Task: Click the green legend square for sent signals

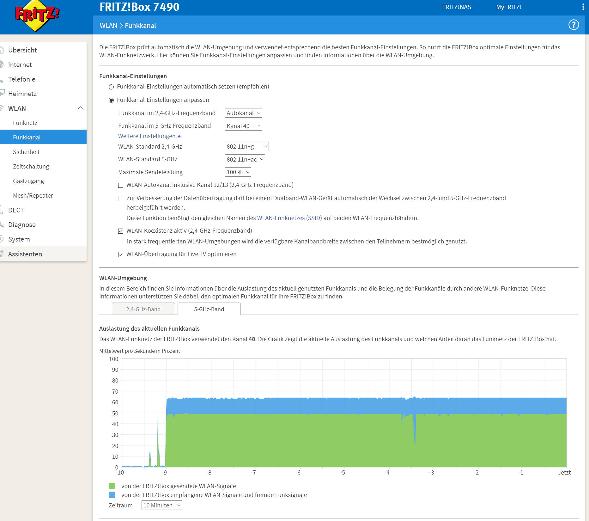Action: 112,486
